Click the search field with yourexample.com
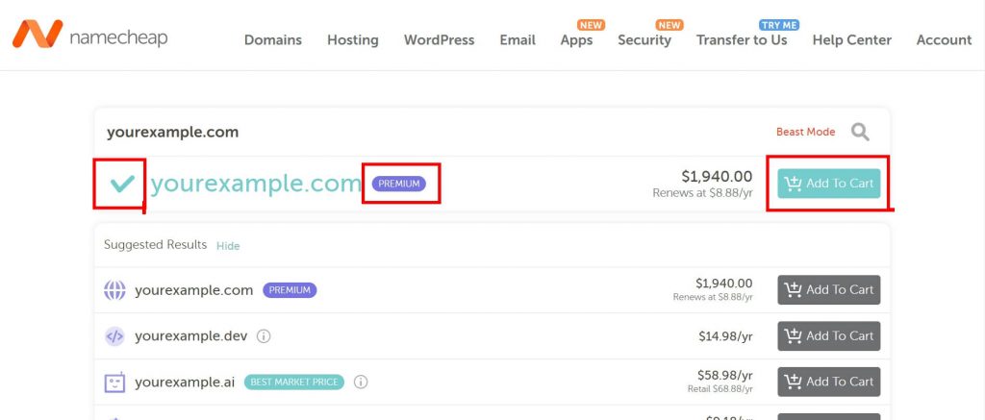 click(x=434, y=133)
